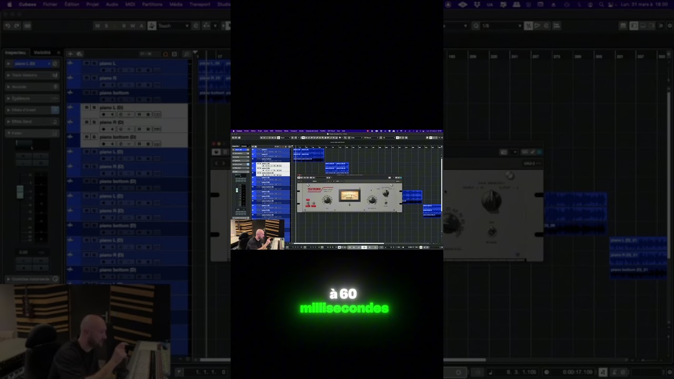Expand the Contrôles instantanés section
Image resolution: width=674 pixels, height=379 pixels.
pos(32,279)
